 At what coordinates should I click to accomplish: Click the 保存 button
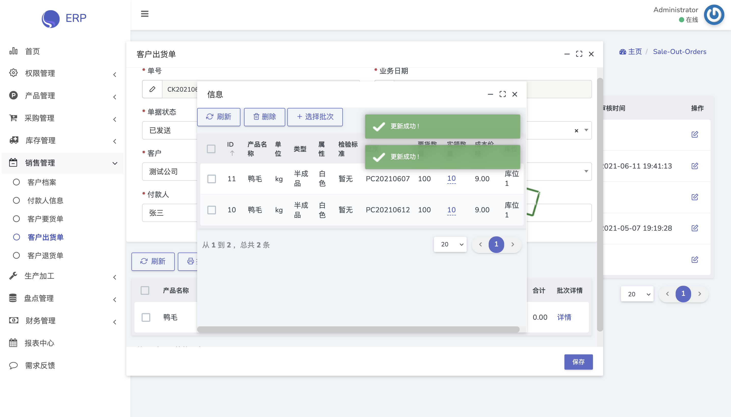tap(578, 362)
